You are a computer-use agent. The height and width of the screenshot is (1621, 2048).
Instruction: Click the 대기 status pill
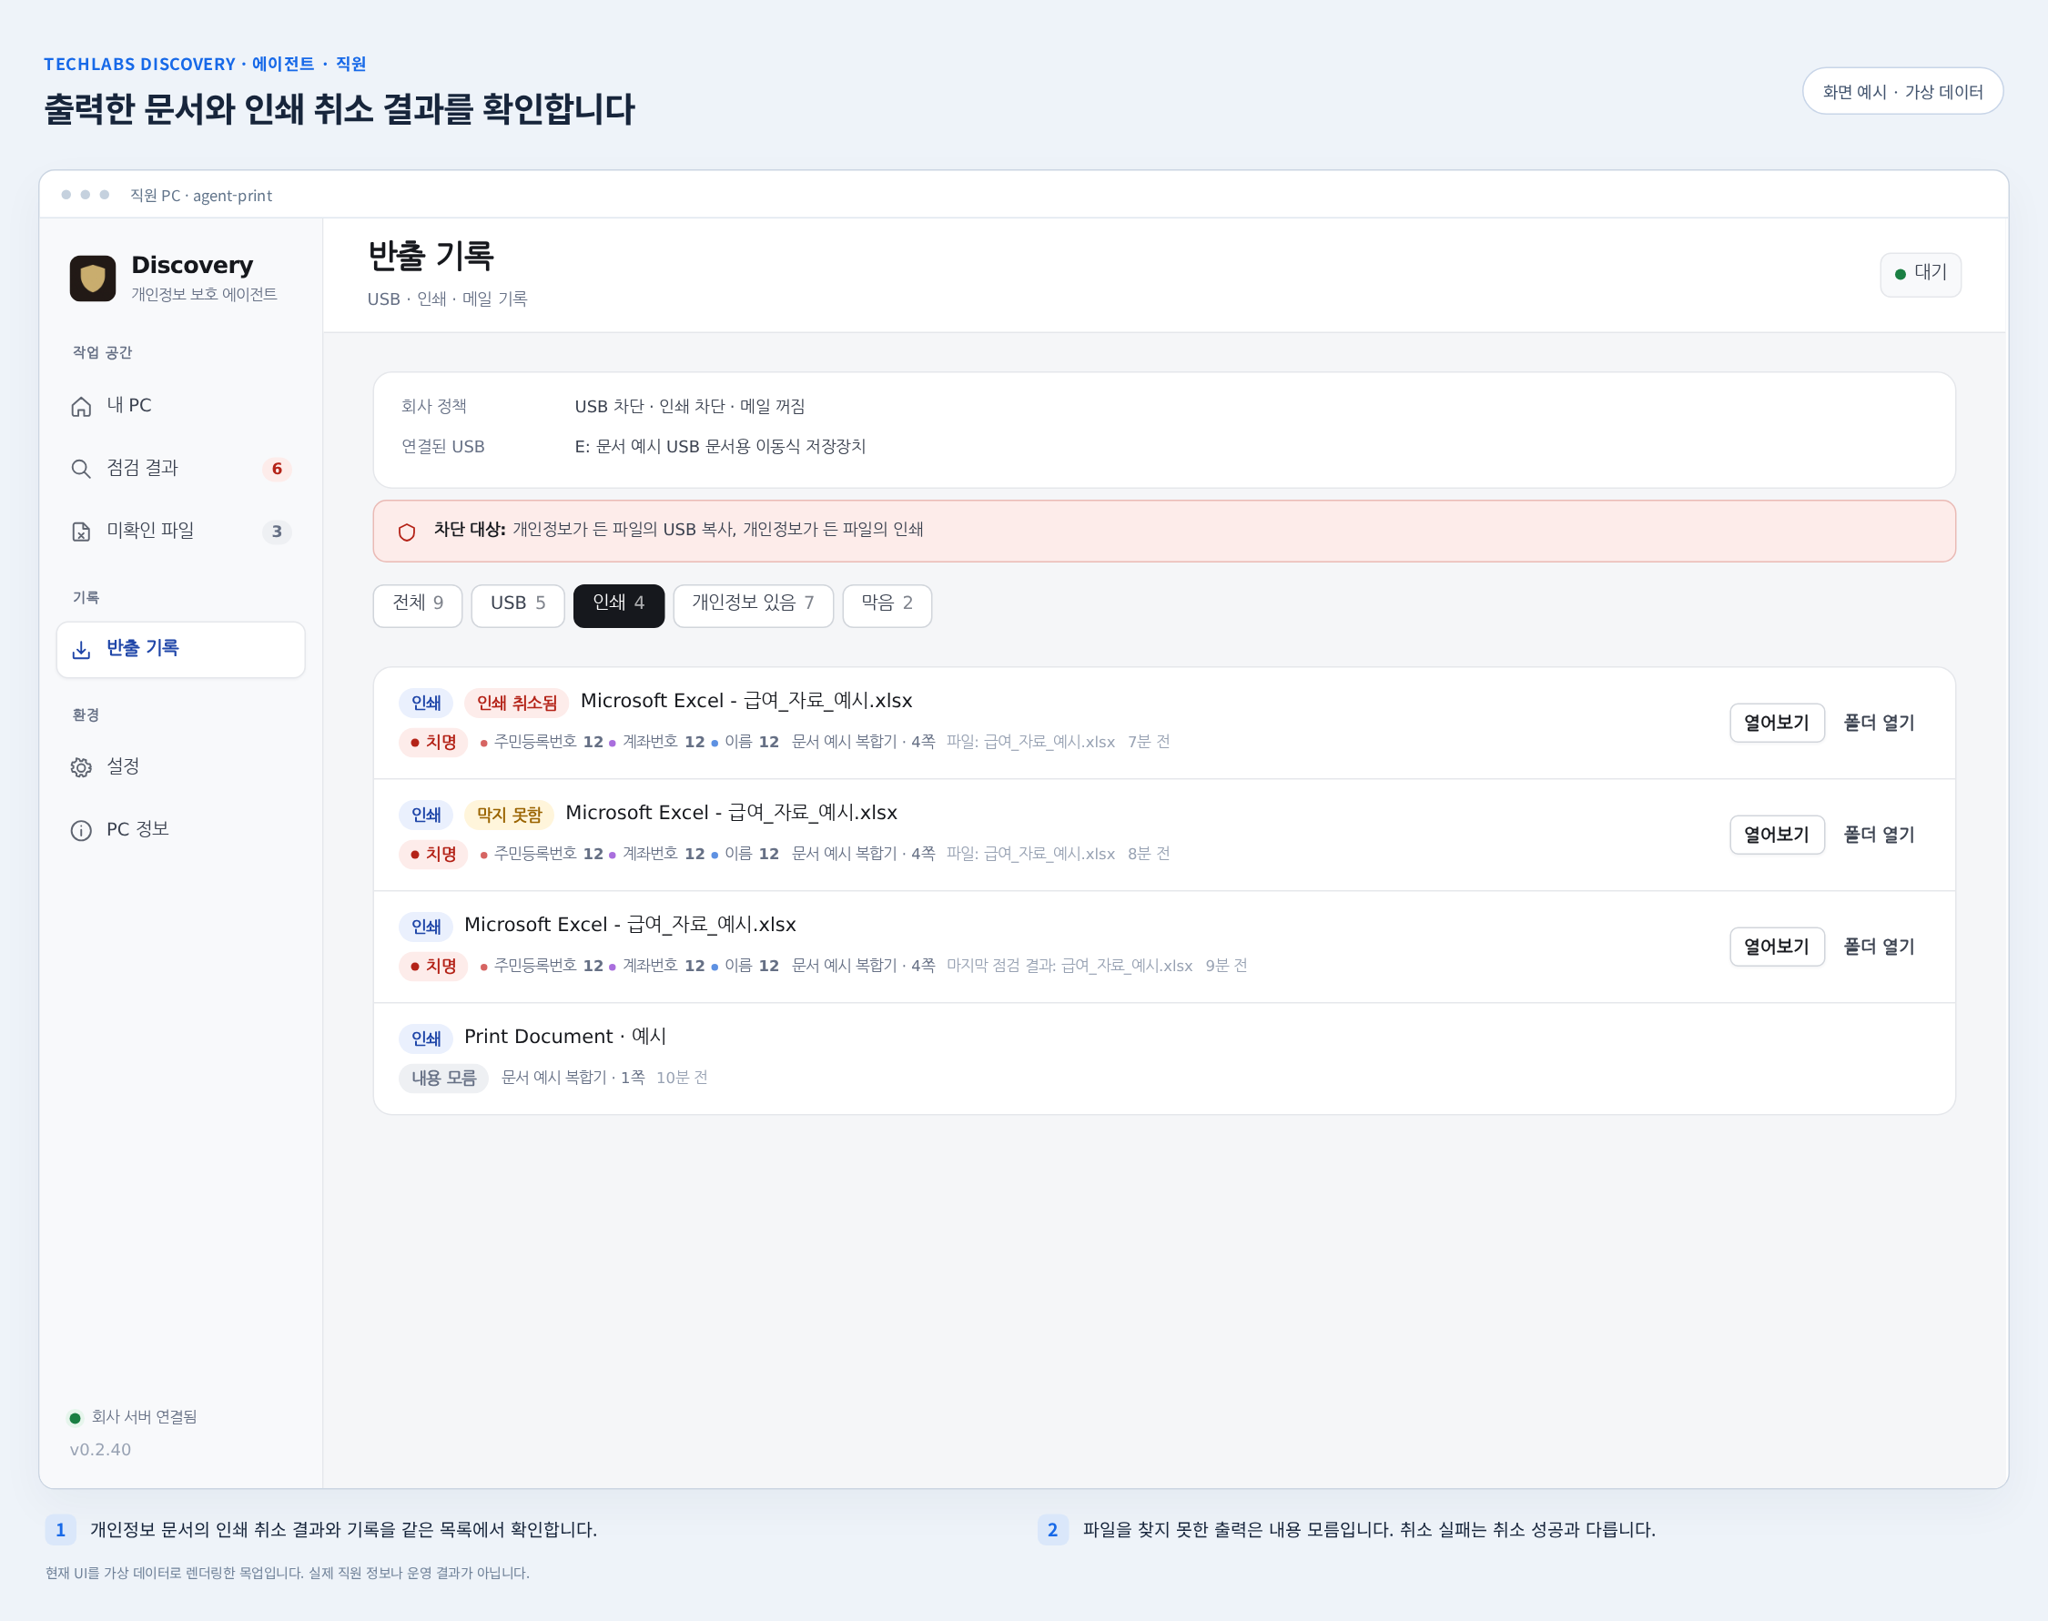1921,274
